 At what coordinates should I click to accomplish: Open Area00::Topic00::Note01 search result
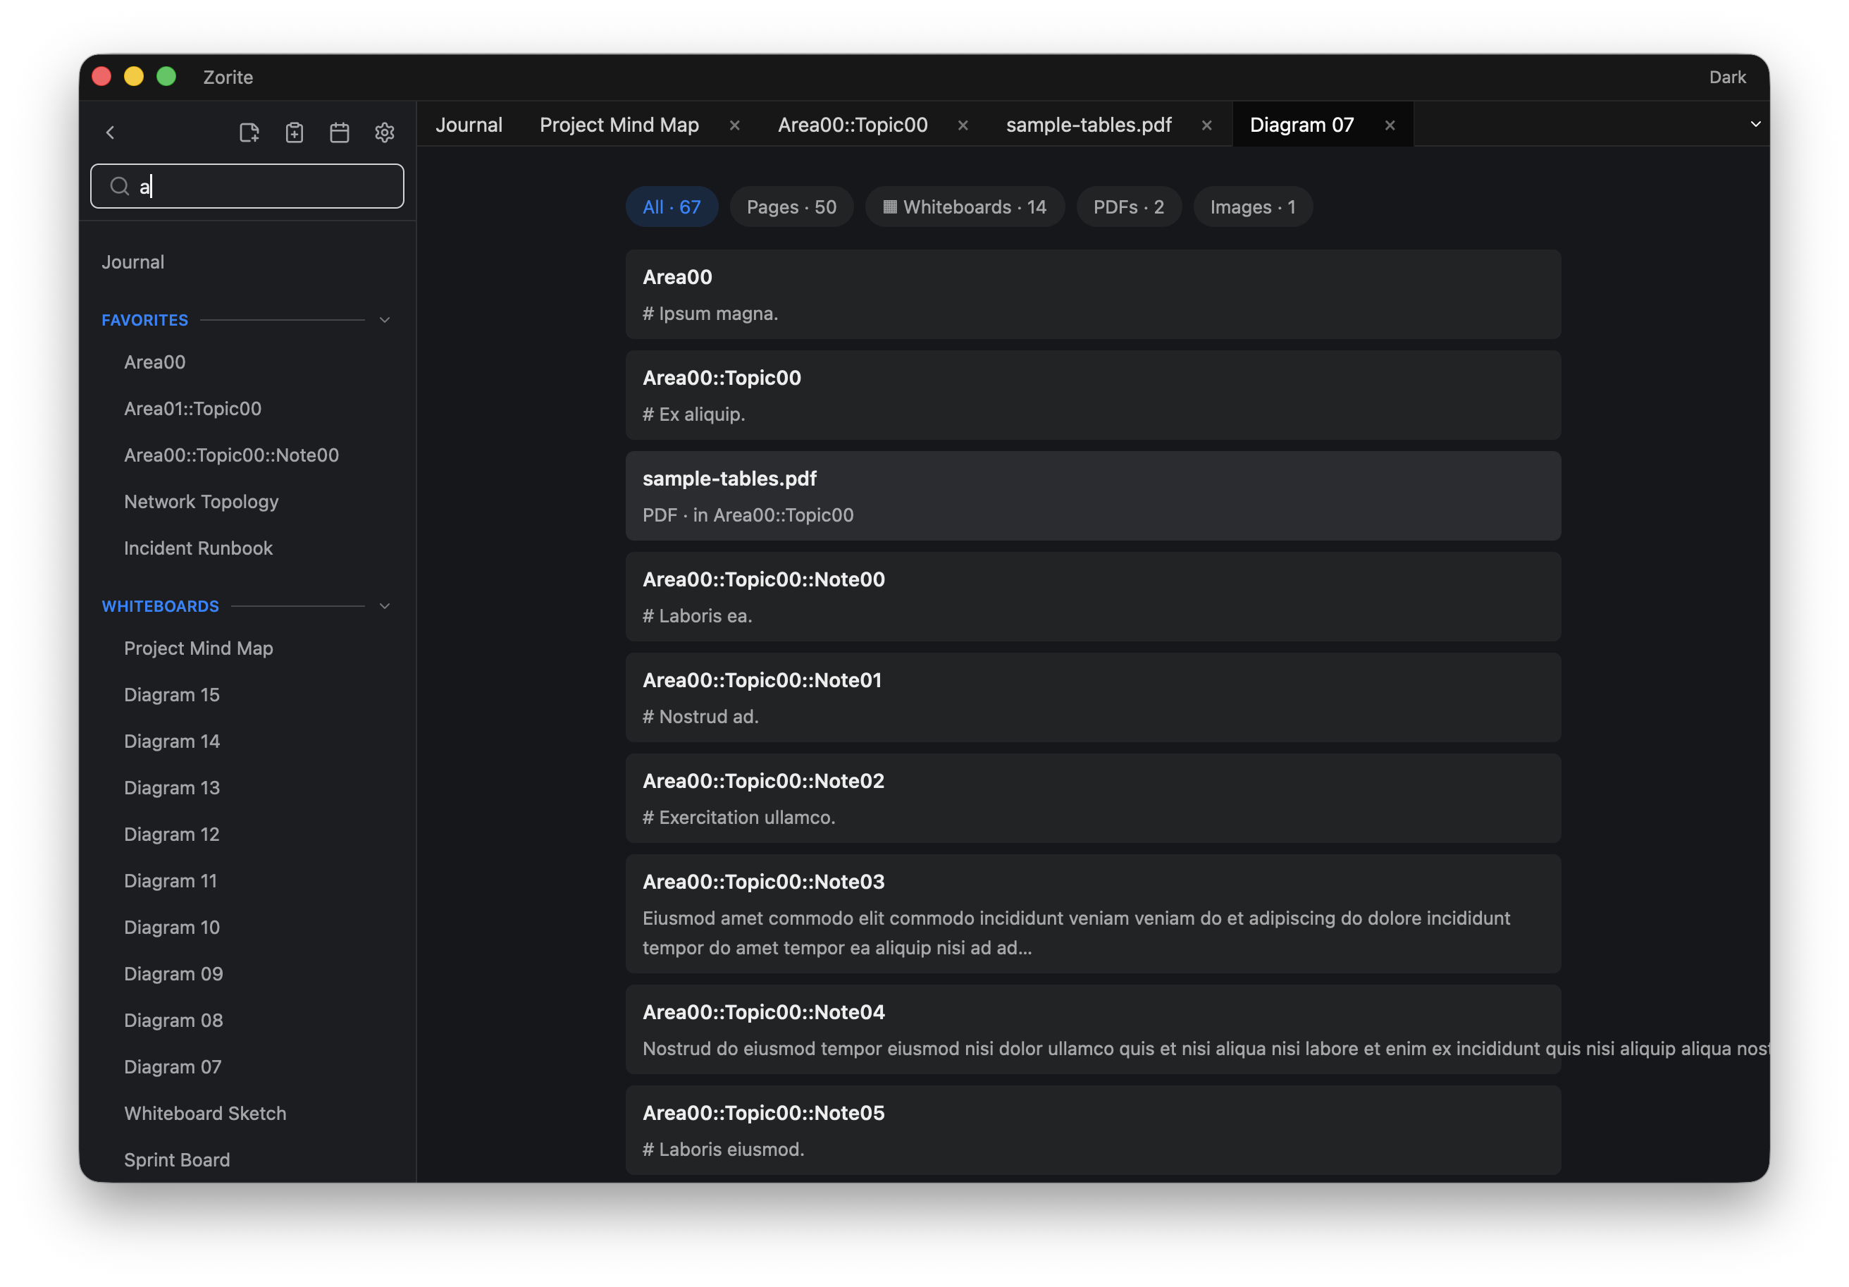pos(1093,696)
